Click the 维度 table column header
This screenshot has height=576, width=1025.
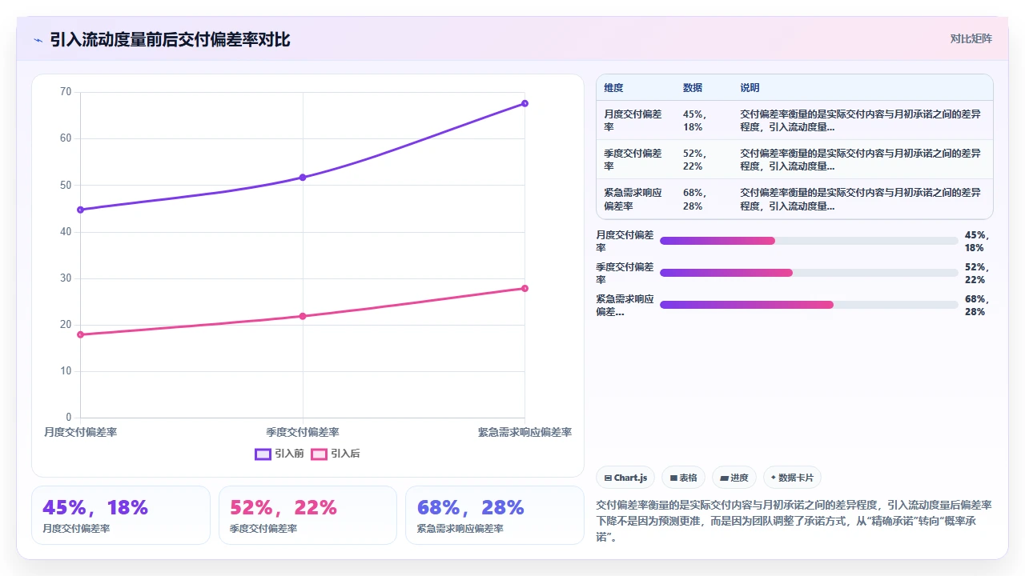tap(614, 88)
